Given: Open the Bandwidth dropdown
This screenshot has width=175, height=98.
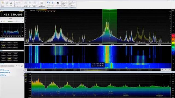Looking at the screenshot, I should pos(18,2).
